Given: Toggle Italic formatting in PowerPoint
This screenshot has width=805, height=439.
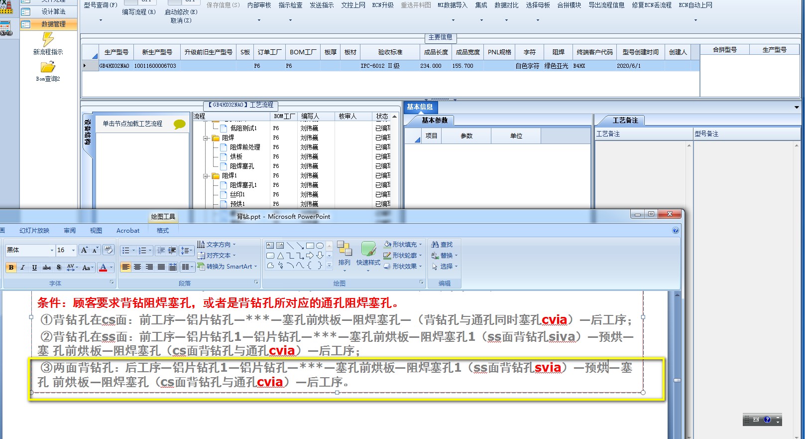Looking at the screenshot, I should pos(22,268).
